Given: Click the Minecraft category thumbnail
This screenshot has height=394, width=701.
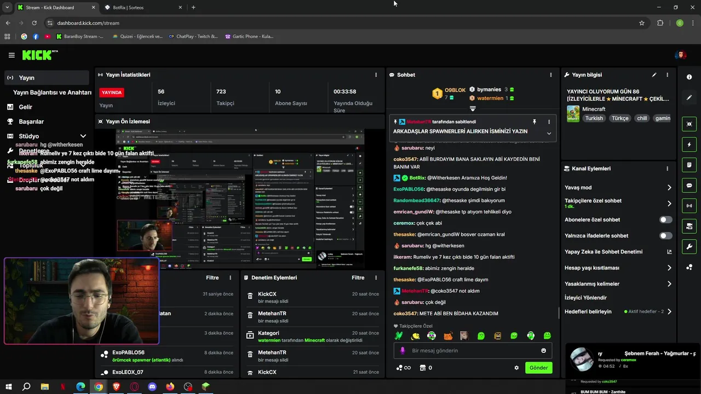Looking at the screenshot, I should coord(573,114).
